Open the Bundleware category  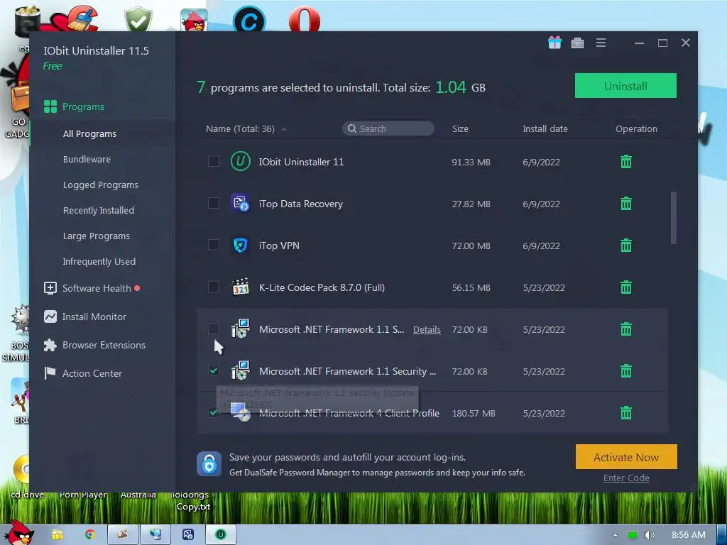tap(87, 159)
